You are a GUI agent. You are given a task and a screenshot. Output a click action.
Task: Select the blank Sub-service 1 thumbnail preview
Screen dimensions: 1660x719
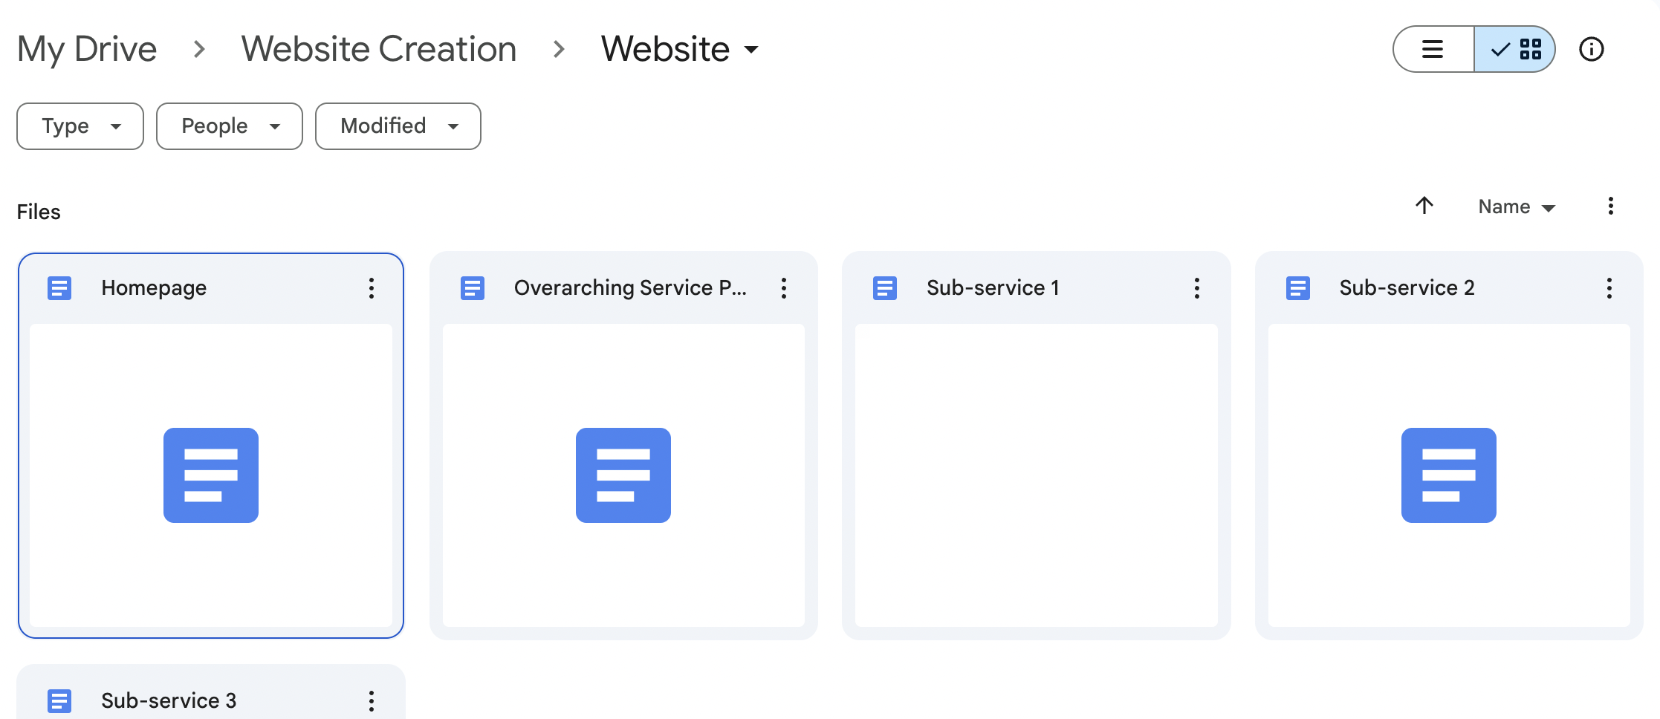pyautogui.click(x=1037, y=475)
